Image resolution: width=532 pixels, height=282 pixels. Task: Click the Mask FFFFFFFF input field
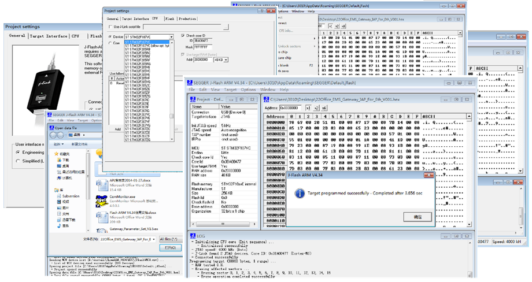coord(203,47)
